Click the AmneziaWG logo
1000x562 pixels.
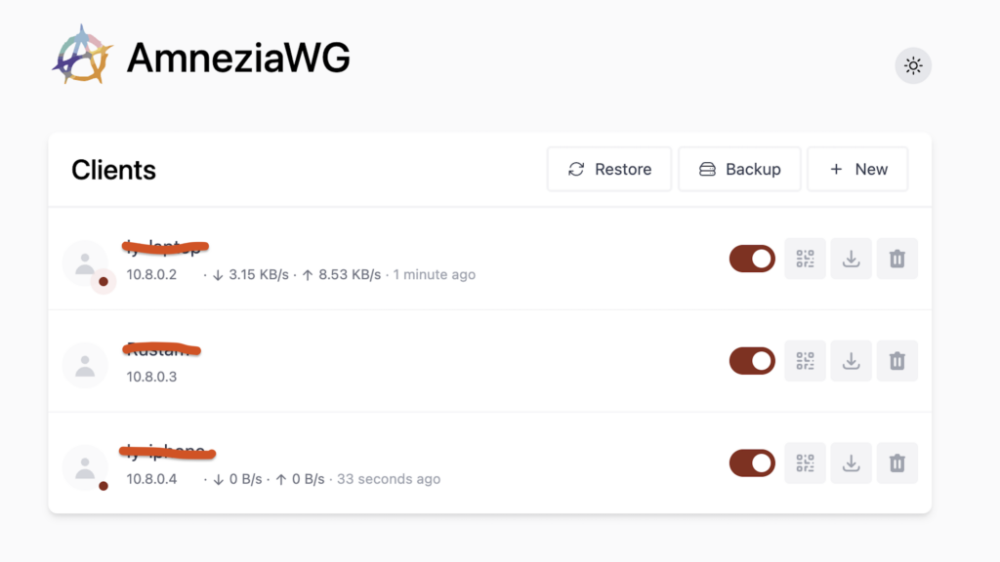tap(83, 56)
